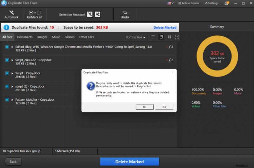The height and width of the screenshot is (168, 254).
Task: Click the 0.00% Music legend
Action: pyautogui.click(x=238, y=91)
